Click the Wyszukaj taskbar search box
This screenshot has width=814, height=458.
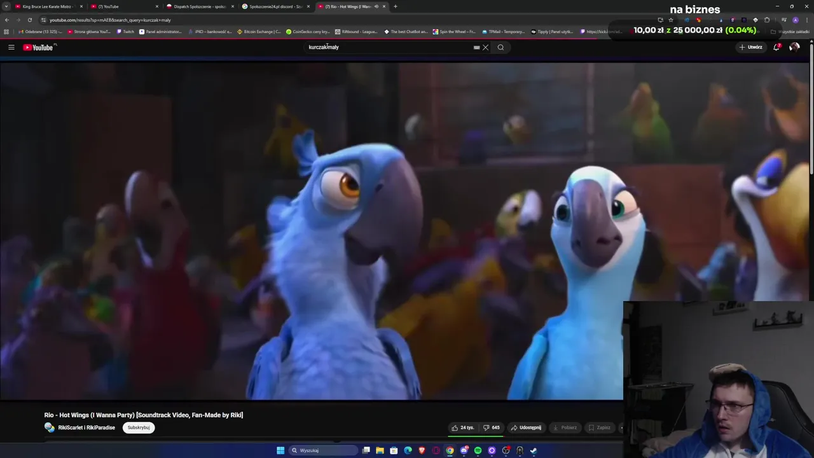[323, 450]
